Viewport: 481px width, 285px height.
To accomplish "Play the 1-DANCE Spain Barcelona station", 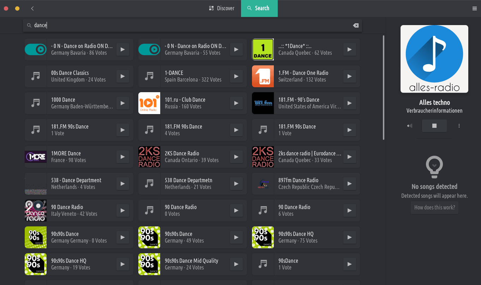I will (x=236, y=76).
